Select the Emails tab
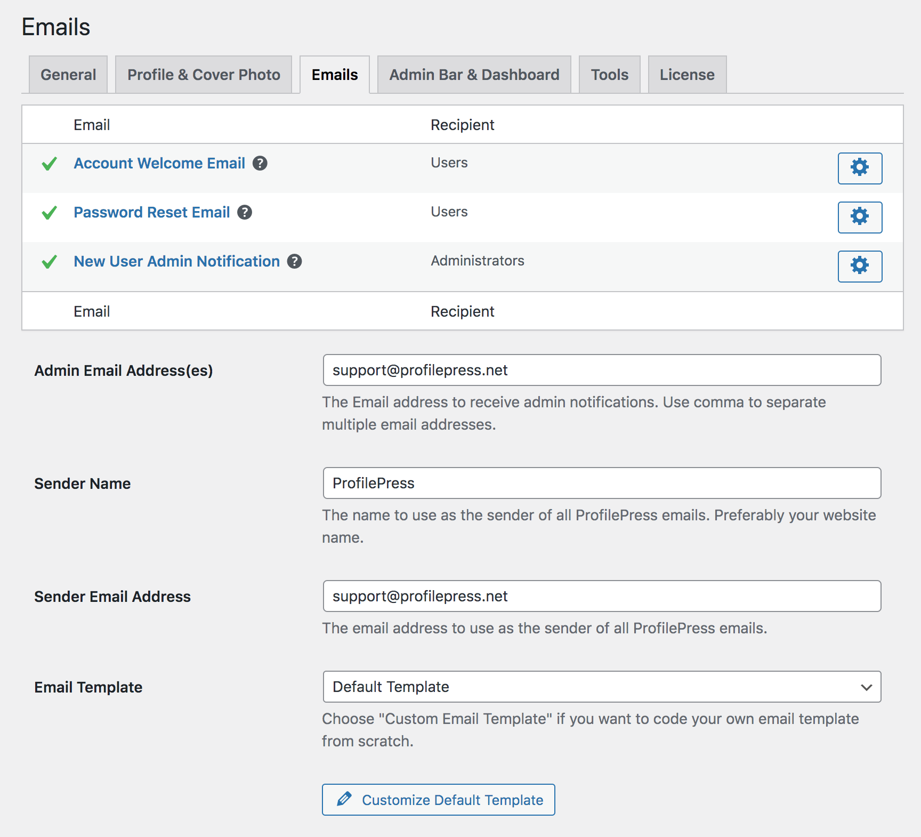Screen dimensions: 921x837 pos(335,75)
